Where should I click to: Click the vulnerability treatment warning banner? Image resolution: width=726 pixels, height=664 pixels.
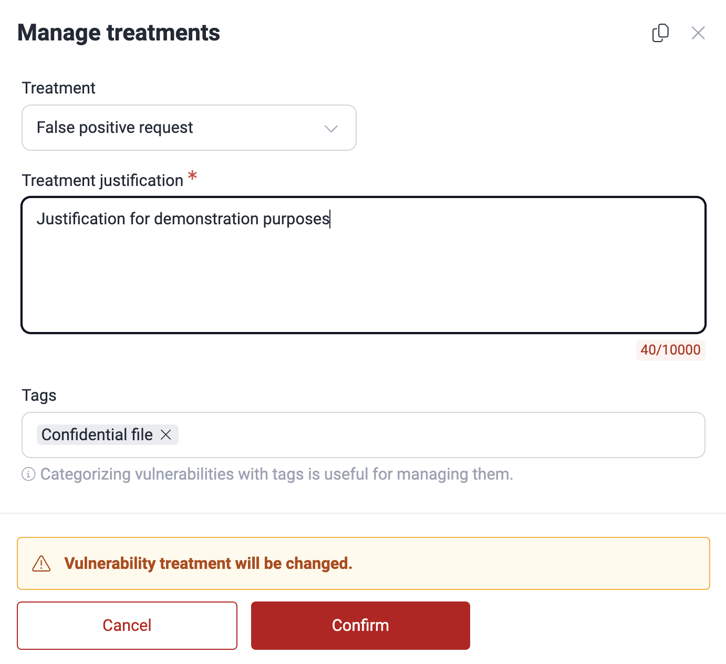pyautogui.click(x=362, y=563)
